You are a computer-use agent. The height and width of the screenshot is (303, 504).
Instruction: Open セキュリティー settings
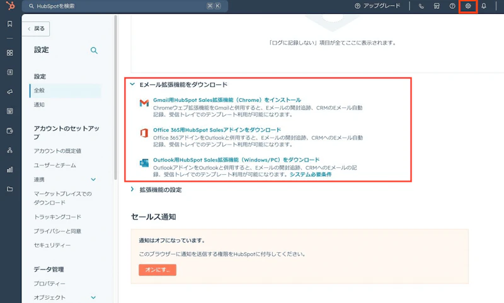[52, 245]
